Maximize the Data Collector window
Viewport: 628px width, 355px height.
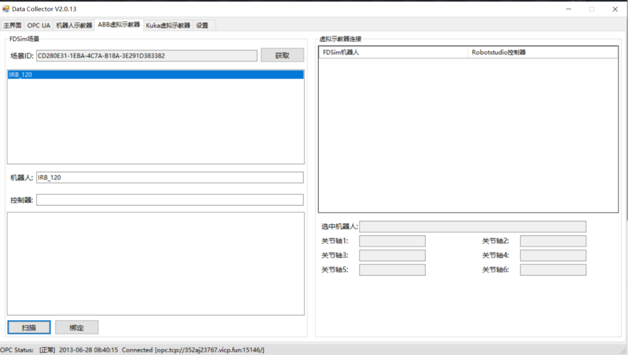pos(591,9)
